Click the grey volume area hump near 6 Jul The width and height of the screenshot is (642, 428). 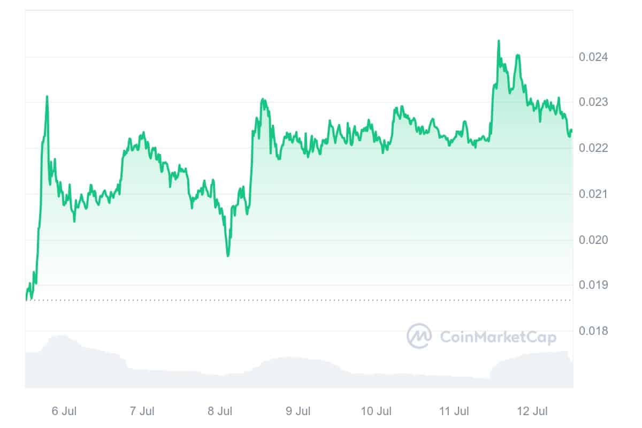pos(58,342)
